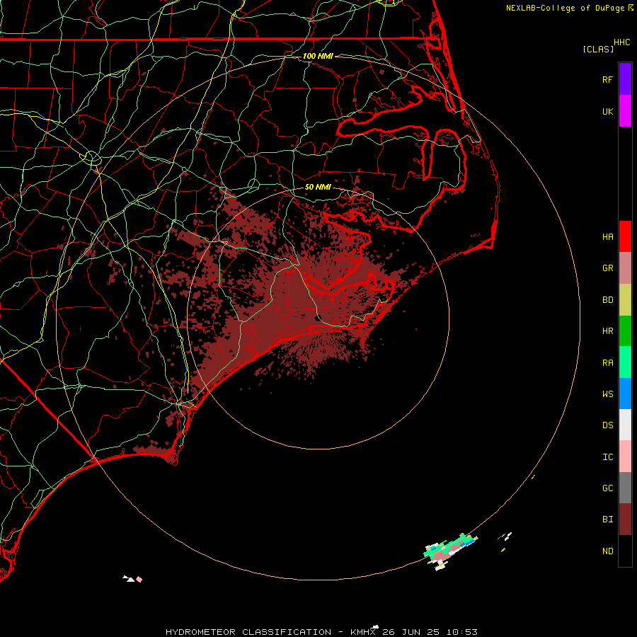Click the small pink echo near bottom left
This screenshot has width=637, height=637.
pyautogui.click(x=139, y=579)
